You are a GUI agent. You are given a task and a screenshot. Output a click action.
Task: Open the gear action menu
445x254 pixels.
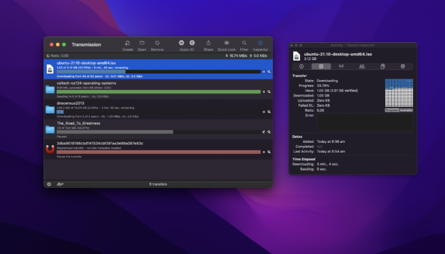pos(49,184)
